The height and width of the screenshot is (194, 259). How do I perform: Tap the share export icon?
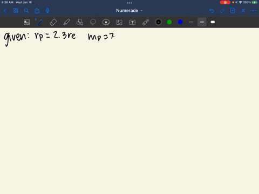tap(37, 11)
